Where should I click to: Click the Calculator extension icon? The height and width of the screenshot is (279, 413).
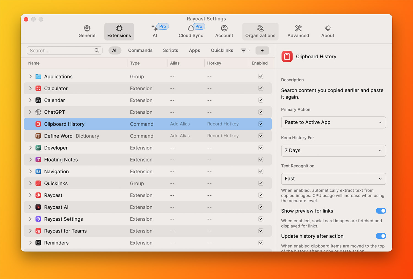tap(38, 88)
